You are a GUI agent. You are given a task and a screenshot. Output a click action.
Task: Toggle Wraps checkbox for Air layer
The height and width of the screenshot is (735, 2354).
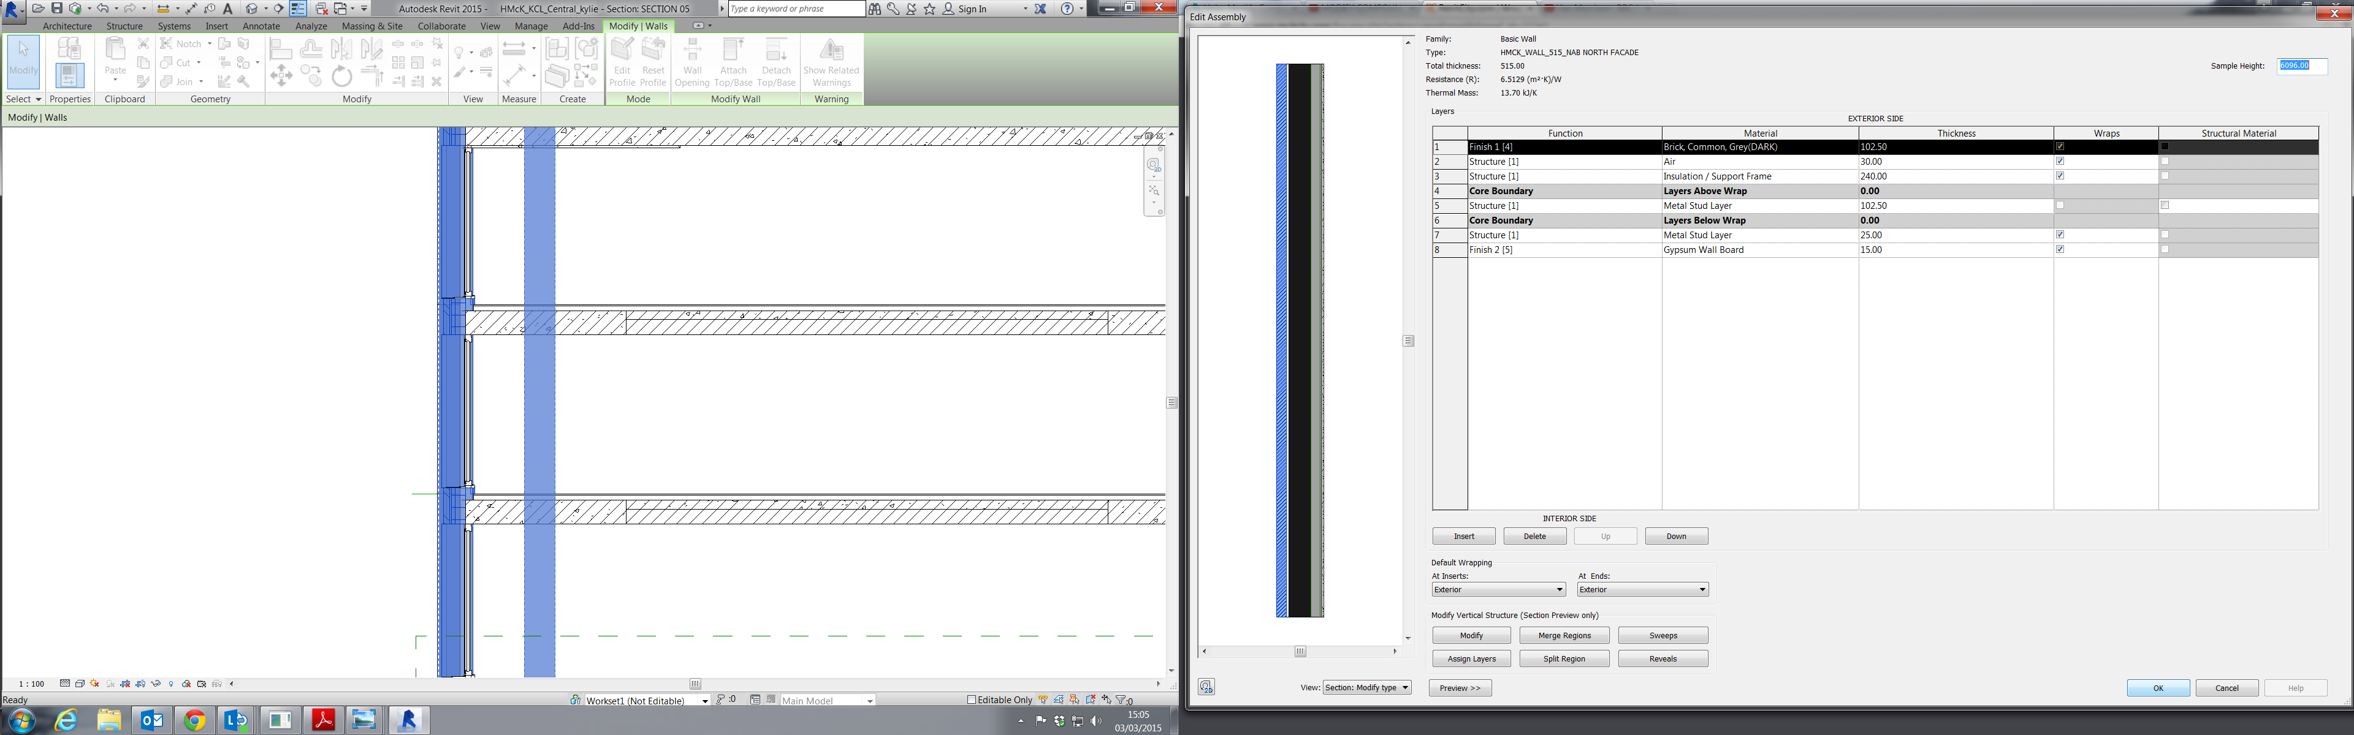click(2060, 162)
